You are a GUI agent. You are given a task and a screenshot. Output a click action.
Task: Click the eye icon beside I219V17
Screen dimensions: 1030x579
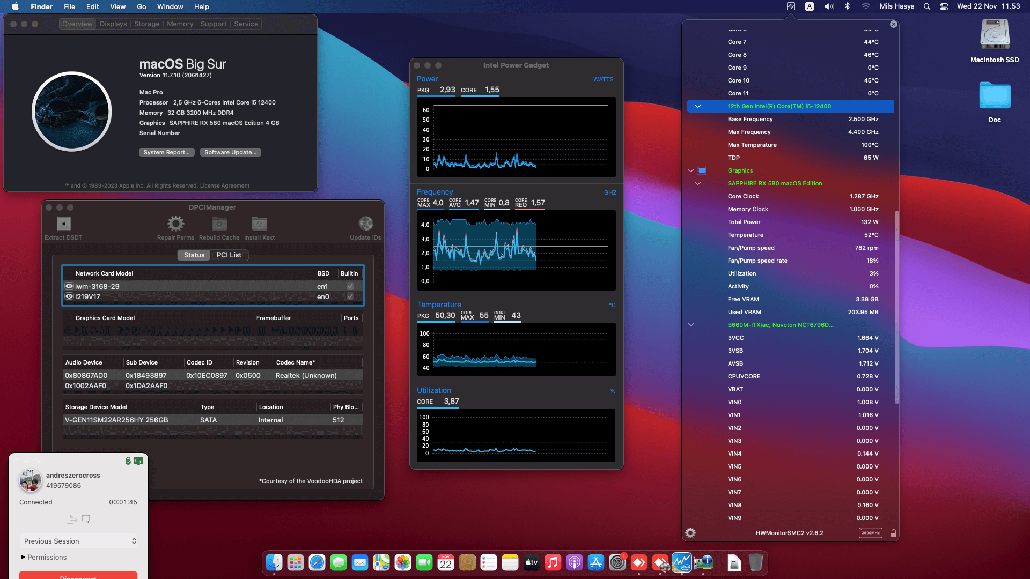[69, 296]
